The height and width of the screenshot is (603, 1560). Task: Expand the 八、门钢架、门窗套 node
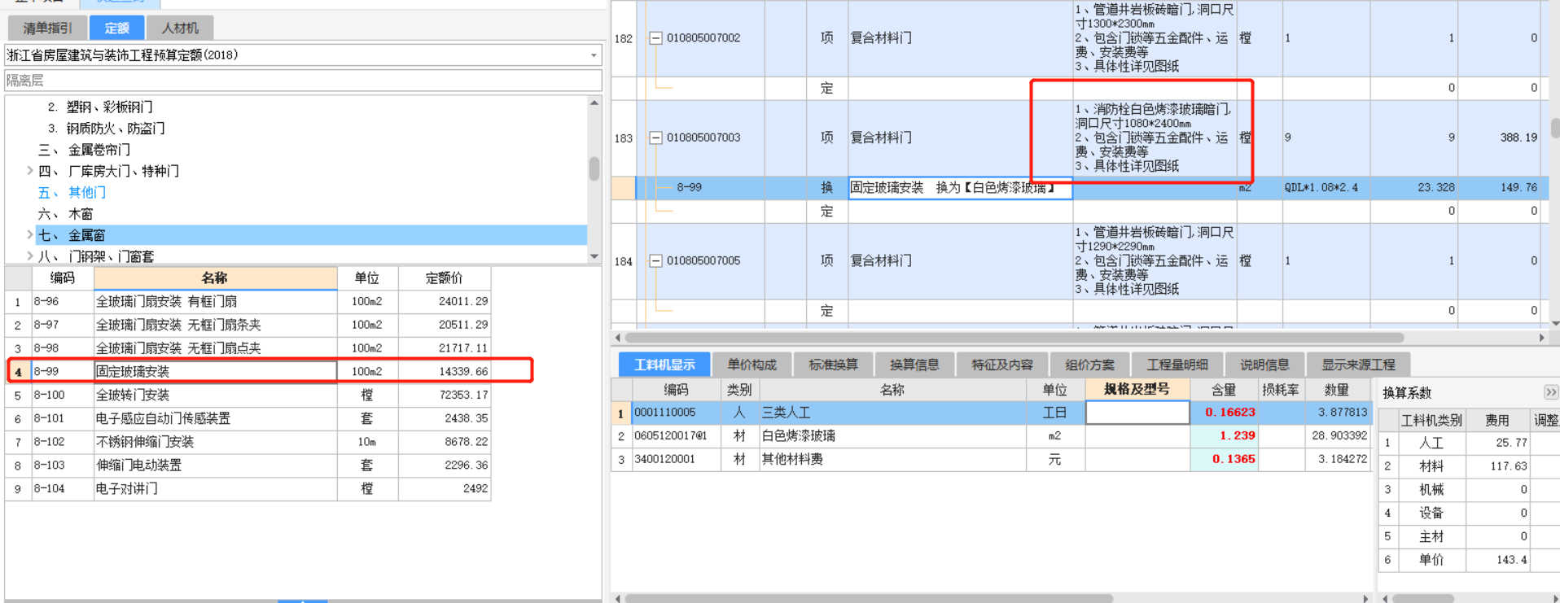29,256
